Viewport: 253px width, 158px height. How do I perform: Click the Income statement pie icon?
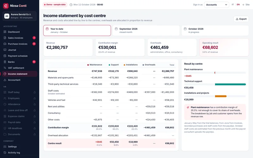tap(5, 74)
